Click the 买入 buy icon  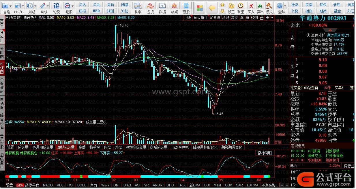251,6
